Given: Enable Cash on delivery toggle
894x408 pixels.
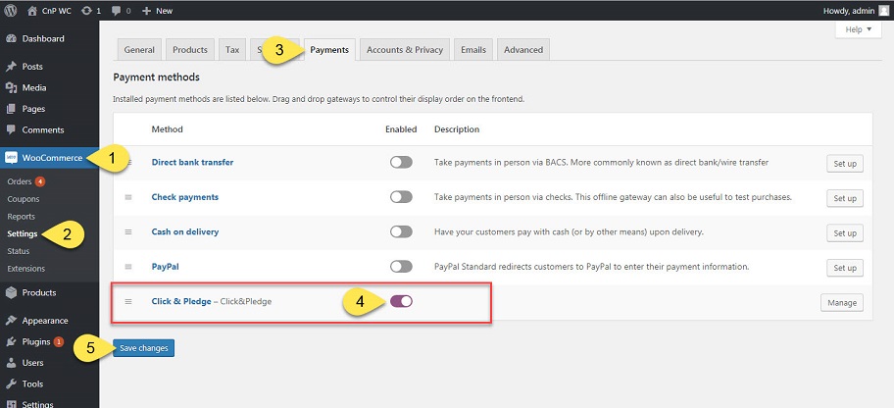Looking at the screenshot, I should tap(401, 232).
